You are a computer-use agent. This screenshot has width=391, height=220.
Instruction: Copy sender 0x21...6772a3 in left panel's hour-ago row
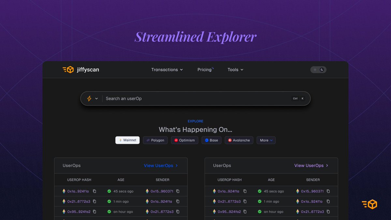pyautogui.click(x=178, y=212)
